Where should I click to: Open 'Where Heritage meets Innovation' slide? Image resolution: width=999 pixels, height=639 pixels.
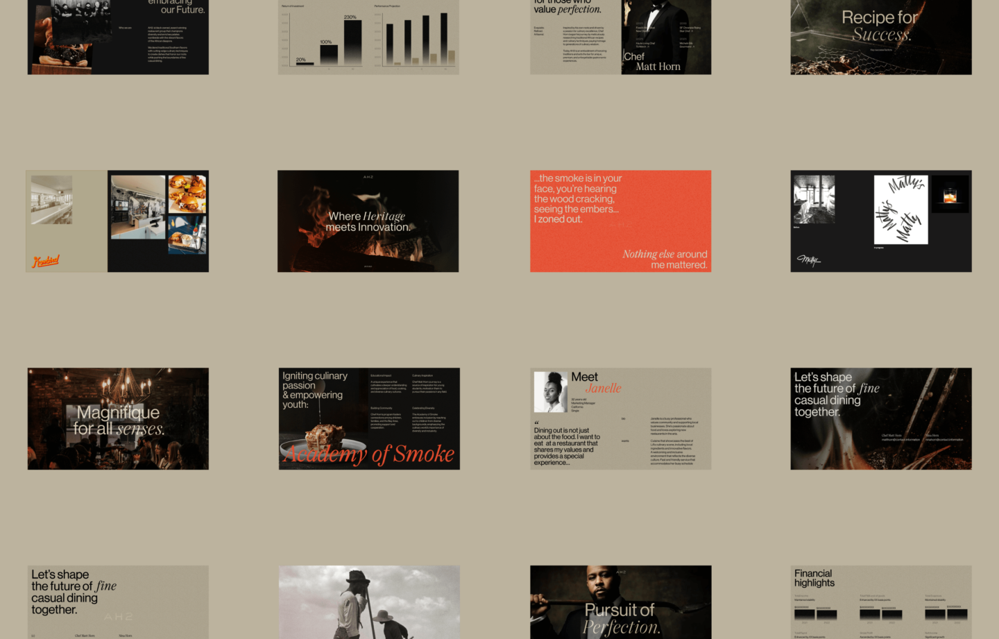point(368,221)
